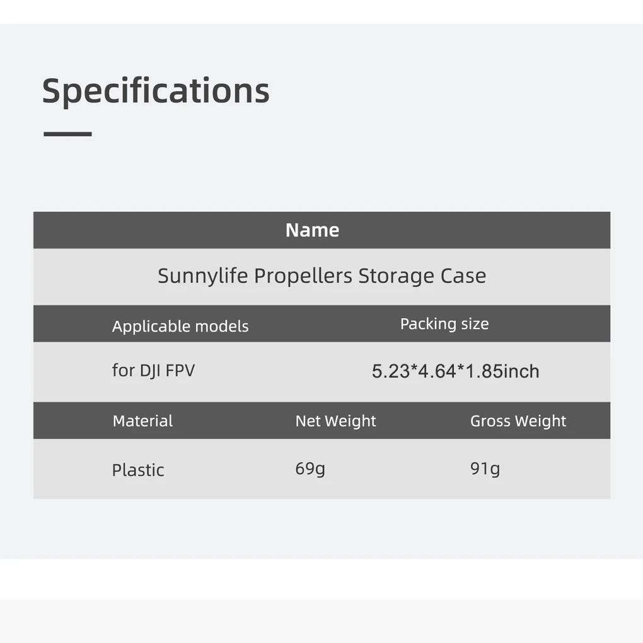Screen dimensions: 643x643
Task: Click the word Propellers in the product name
Action: click(303, 276)
